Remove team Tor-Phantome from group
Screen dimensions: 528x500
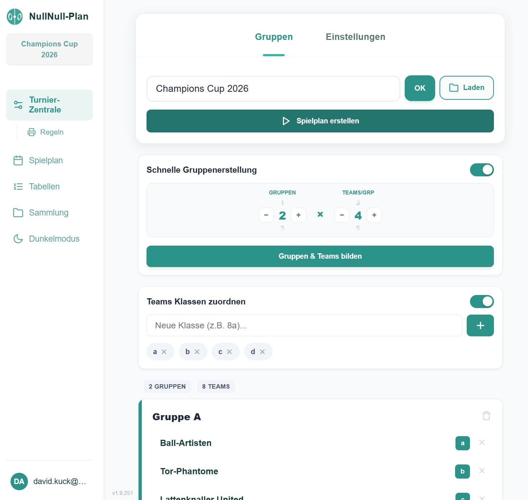coord(482,471)
